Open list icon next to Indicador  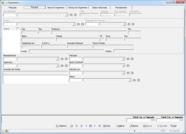(132, 59)
